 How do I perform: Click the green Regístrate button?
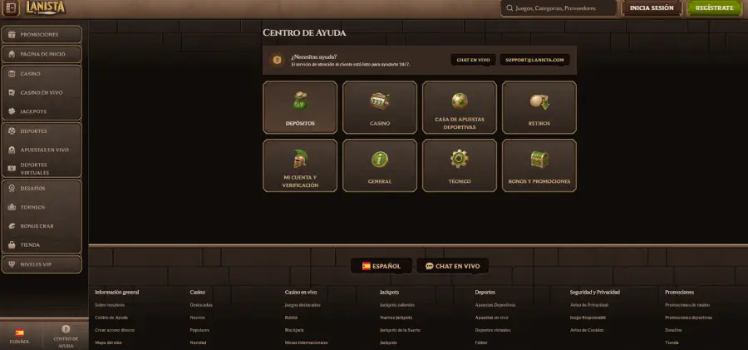tap(715, 8)
